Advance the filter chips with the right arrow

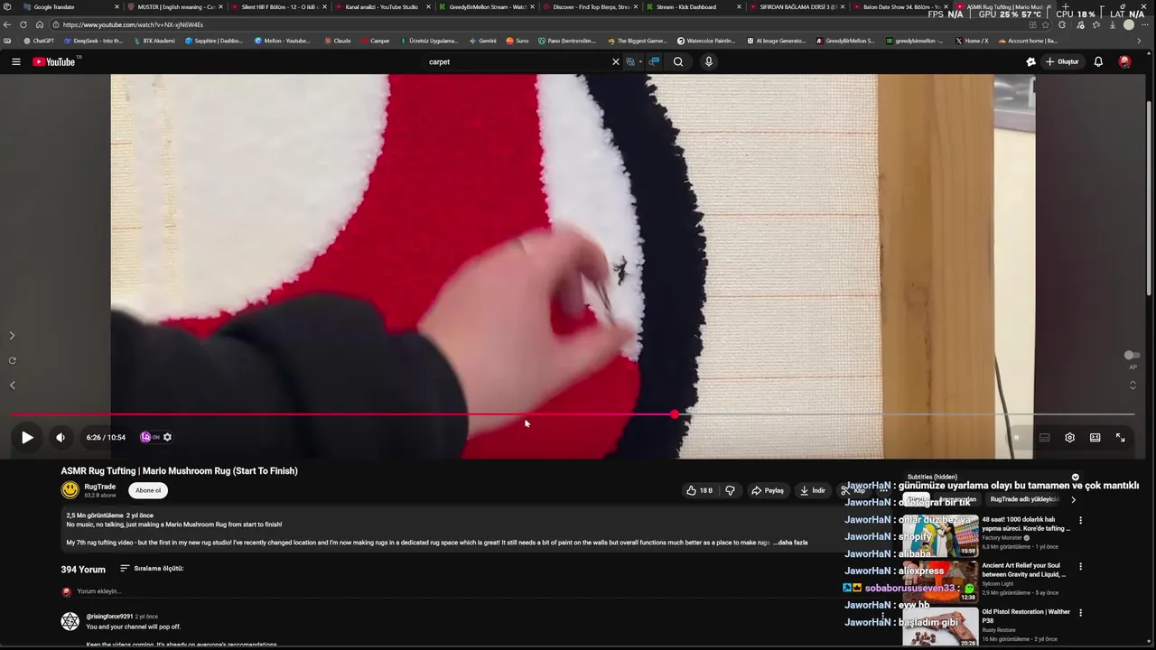[x=1073, y=499]
